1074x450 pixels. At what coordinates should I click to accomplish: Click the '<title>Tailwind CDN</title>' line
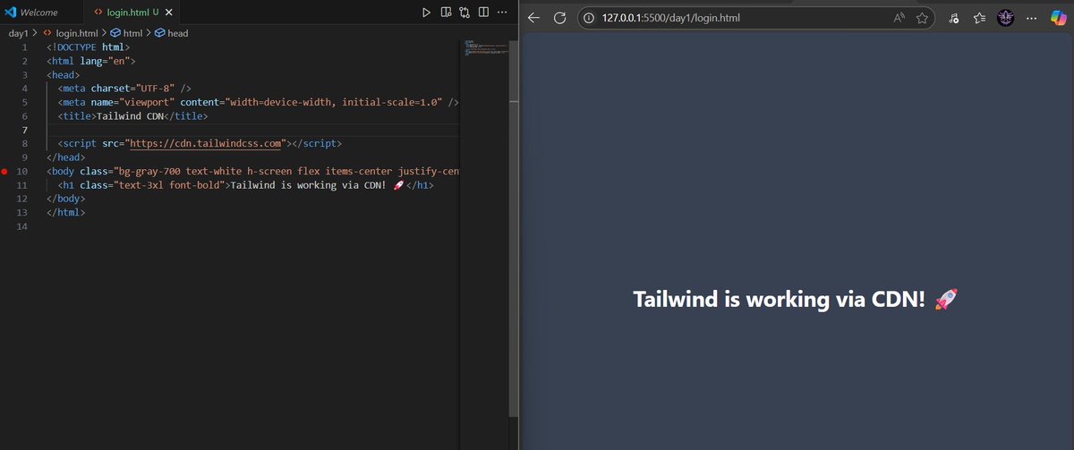tap(132, 116)
